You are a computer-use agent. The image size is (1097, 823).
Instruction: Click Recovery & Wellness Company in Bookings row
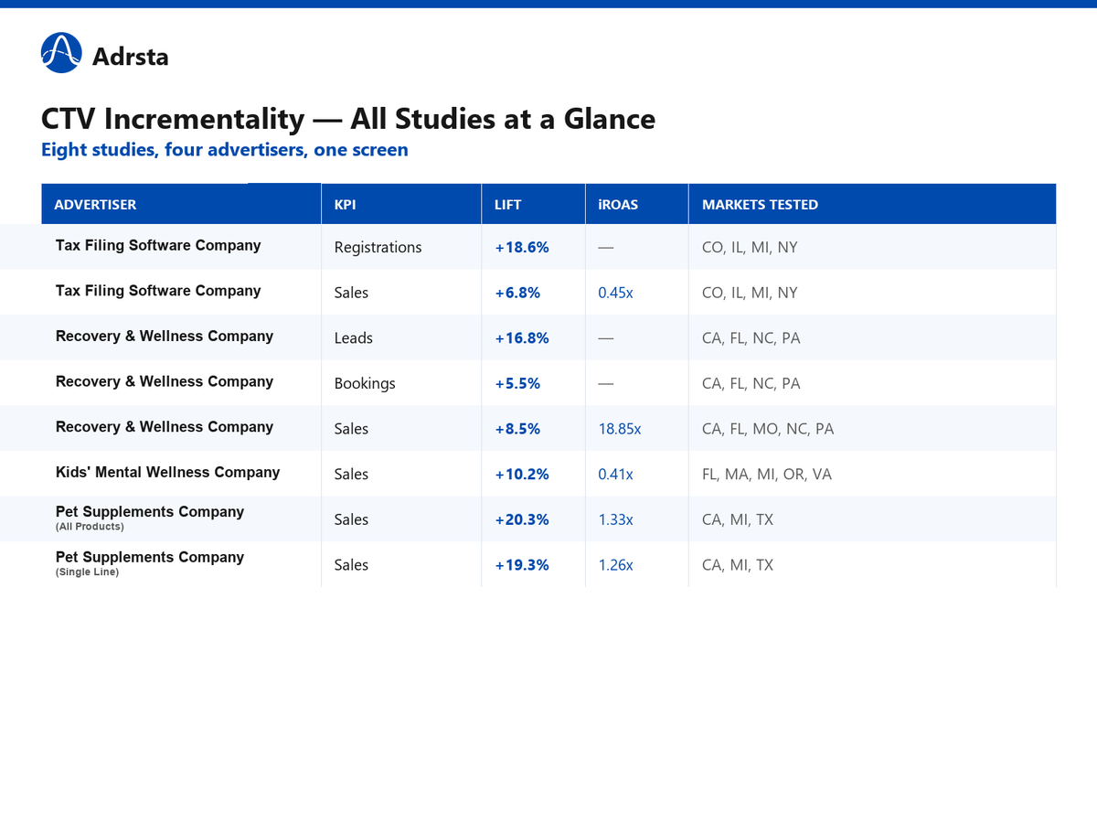(165, 381)
